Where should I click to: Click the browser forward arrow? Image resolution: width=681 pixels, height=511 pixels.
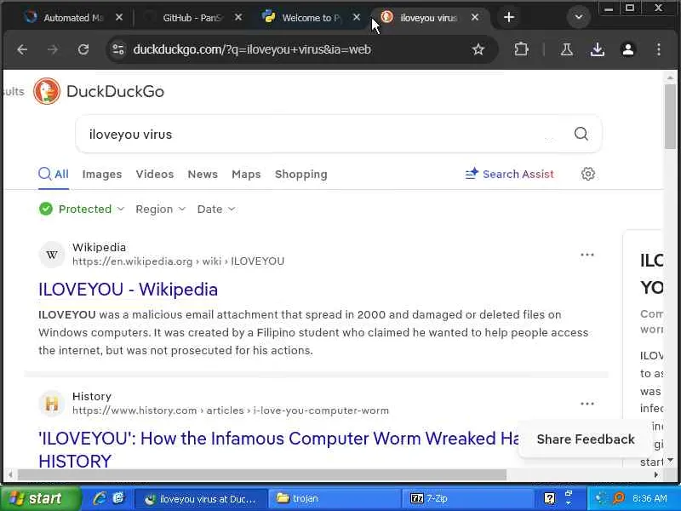click(x=53, y=50)
